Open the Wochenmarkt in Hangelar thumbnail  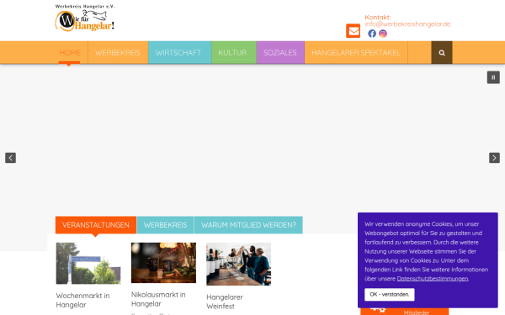click(x=88, y=263)
